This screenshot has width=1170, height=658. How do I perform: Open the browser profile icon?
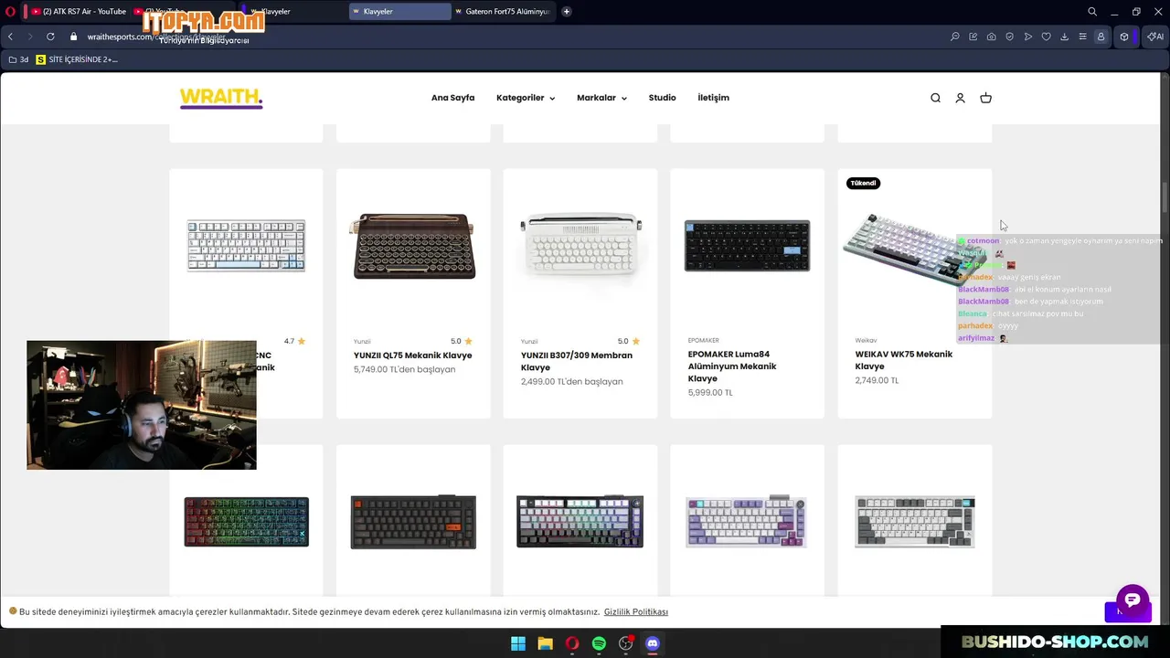pyautogui.click(x=1101, y=37)
